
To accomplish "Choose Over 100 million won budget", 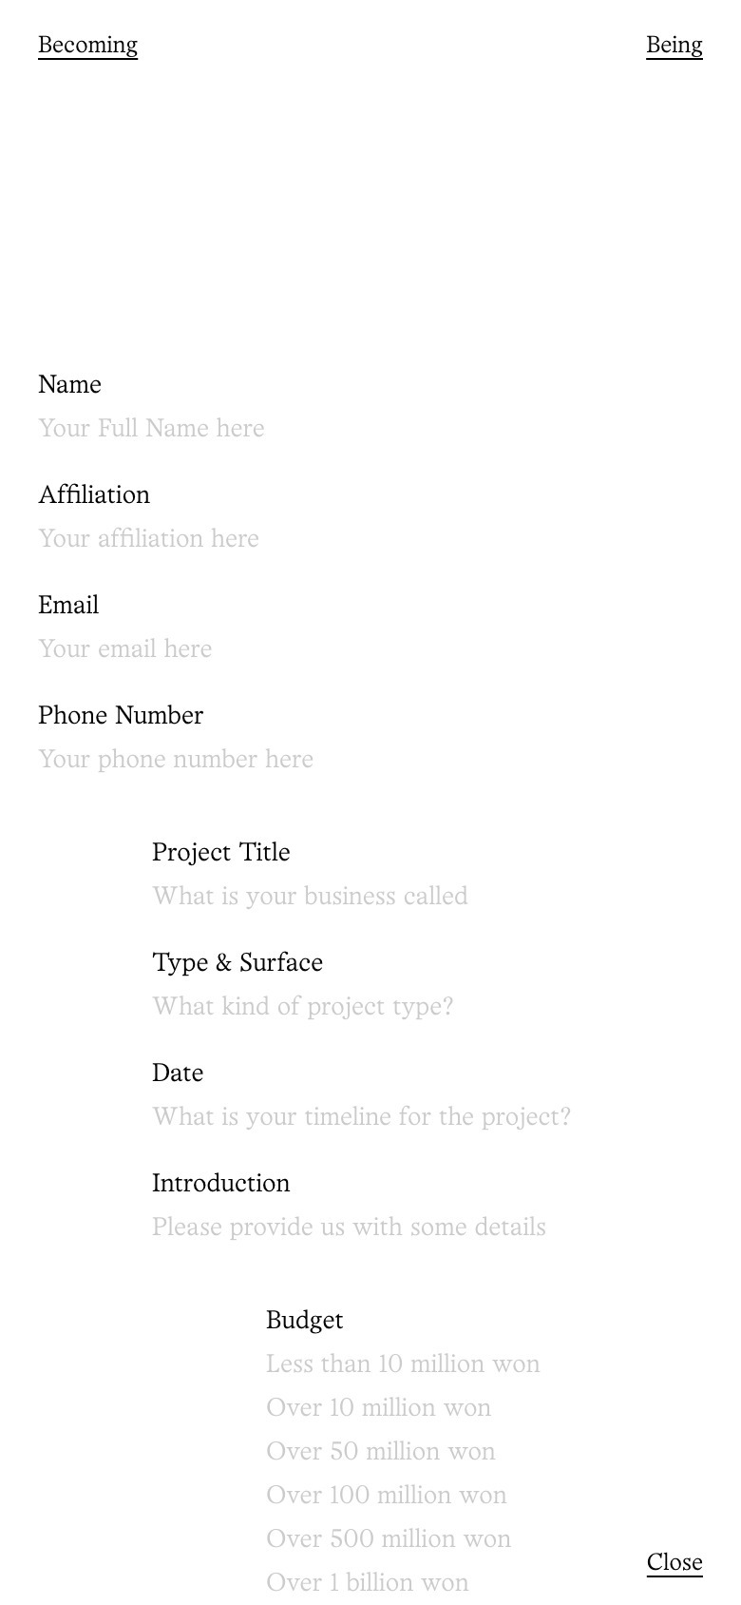I will tap(386, 1496).
